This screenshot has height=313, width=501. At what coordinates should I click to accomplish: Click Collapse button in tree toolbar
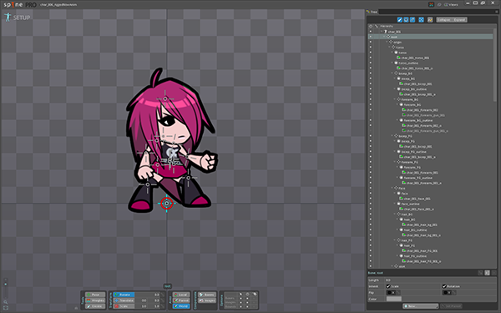point(443,19)
